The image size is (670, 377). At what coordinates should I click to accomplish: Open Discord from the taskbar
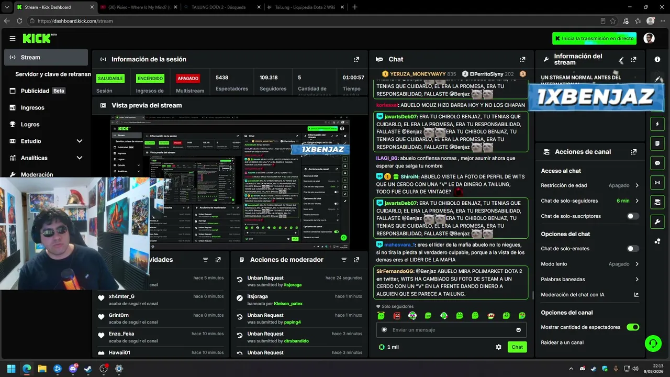coord(73,369)
